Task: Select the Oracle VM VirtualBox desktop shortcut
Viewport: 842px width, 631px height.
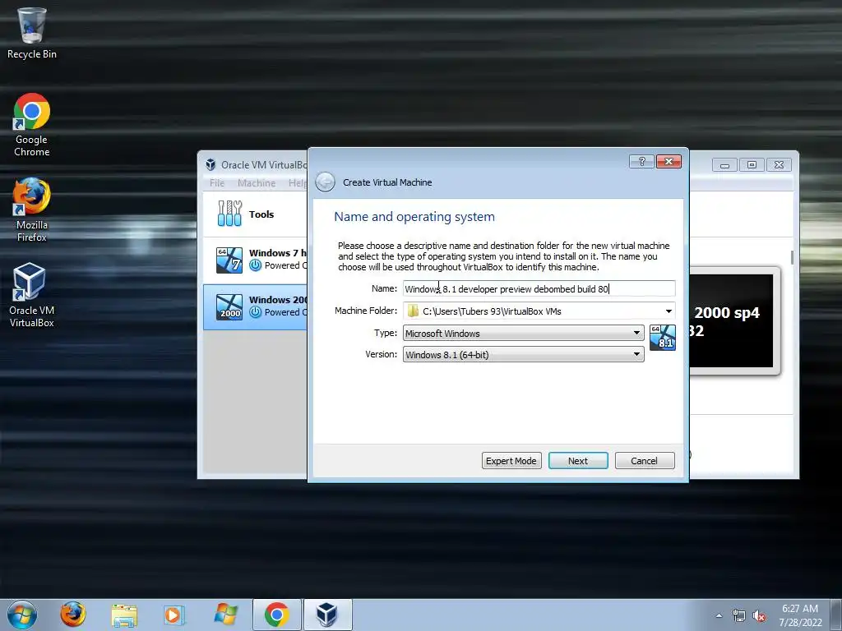Action: 32,295
